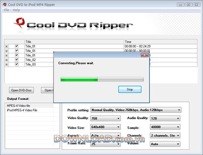The height and width of the screenshot is (155, 203).
Task: Open the Video Quality 768 dropdown
Action: tap(105, 118)
